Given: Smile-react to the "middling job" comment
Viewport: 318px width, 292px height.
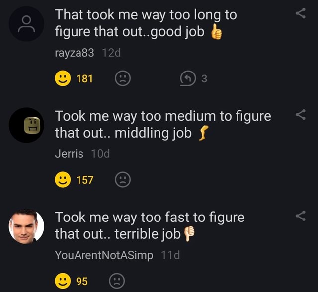Looking at the screenshot, I should pos(63,180).
